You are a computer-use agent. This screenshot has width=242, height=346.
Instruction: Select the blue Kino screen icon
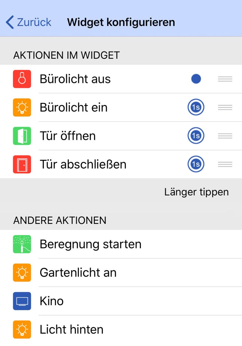[23, 301]
